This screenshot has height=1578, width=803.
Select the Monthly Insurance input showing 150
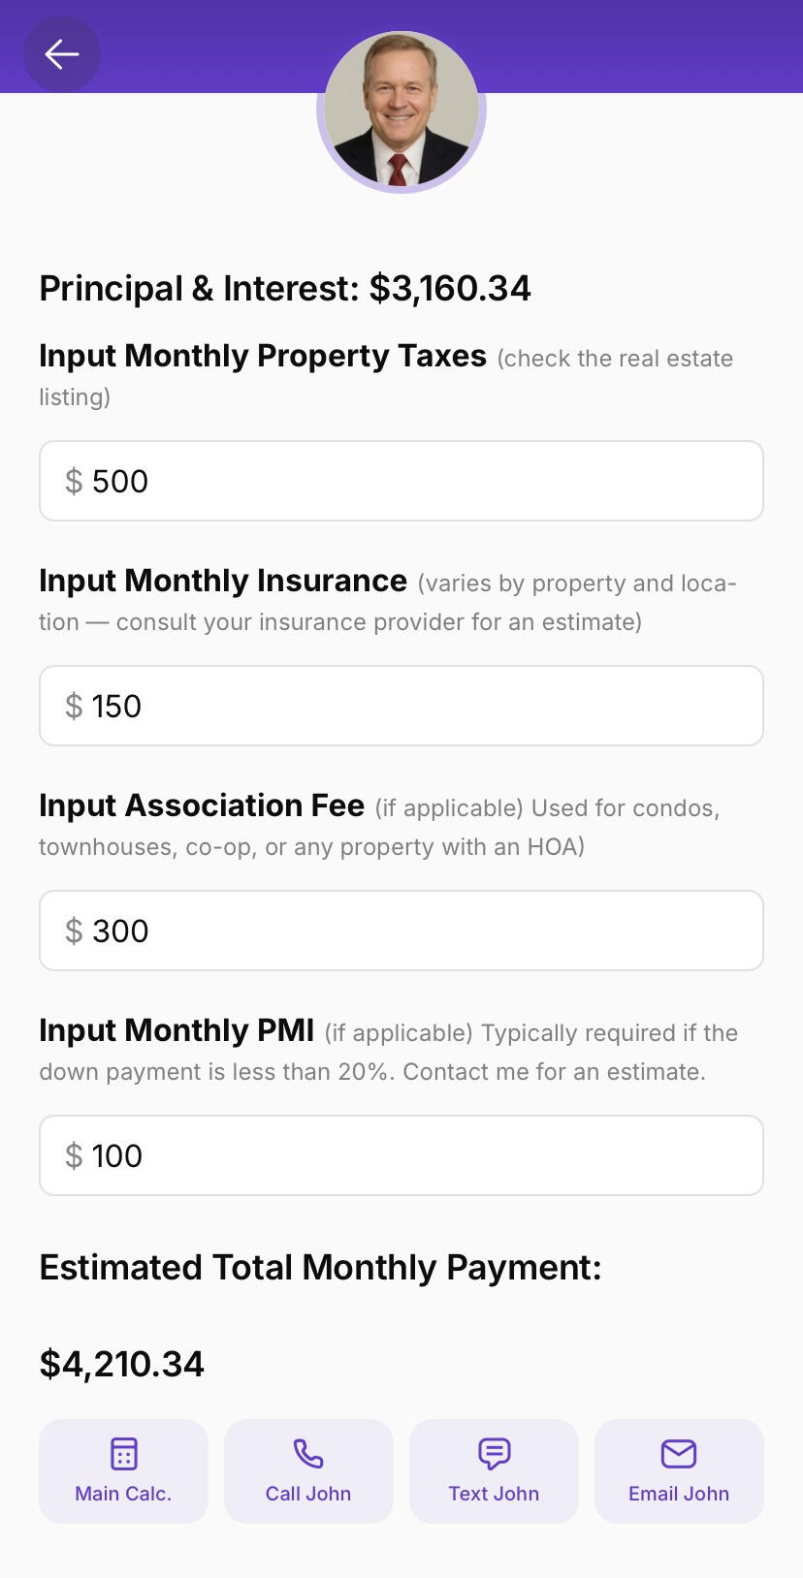pos(427,707)
